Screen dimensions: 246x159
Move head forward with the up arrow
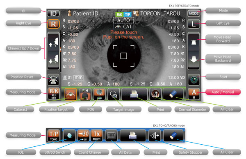(194, 42)
